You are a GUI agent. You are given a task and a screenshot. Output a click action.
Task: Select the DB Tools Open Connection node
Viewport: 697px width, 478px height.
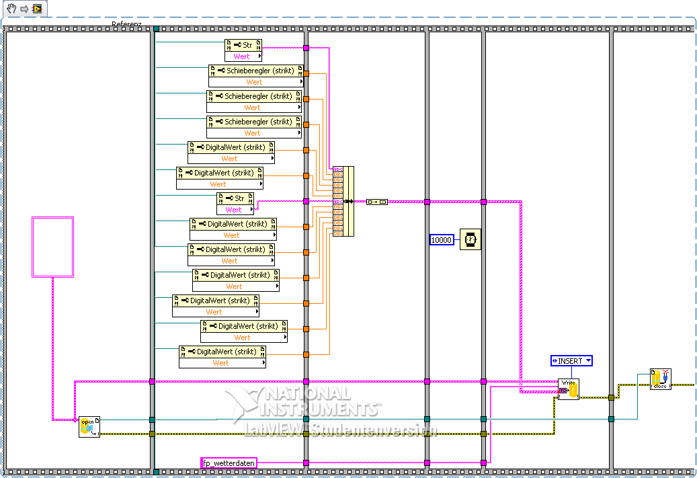tap(89, 427)
